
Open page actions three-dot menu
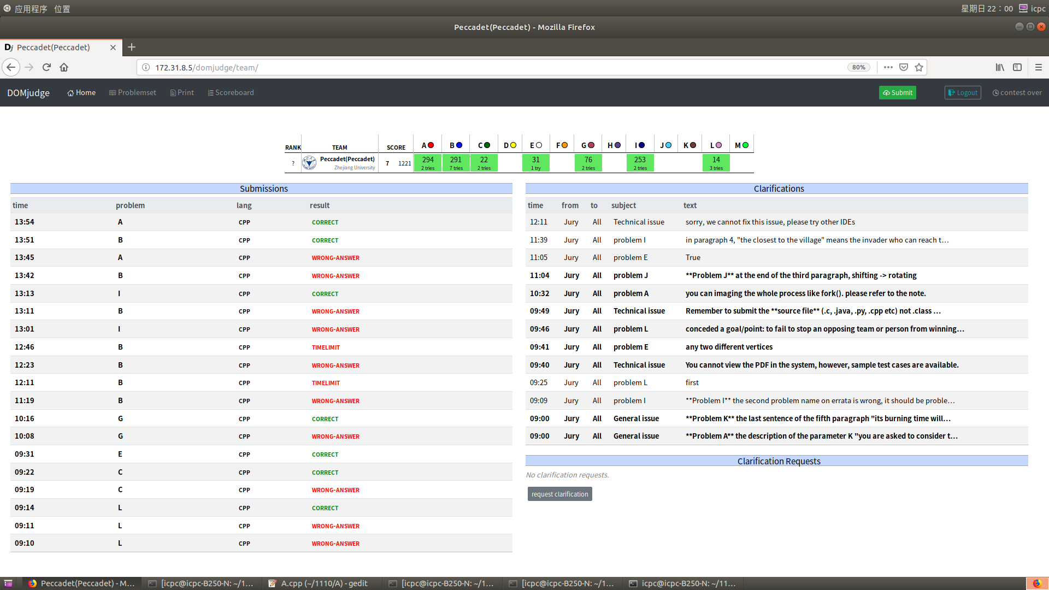(888, 67)
